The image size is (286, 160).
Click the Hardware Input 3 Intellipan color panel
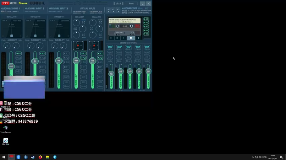(59, 28)
